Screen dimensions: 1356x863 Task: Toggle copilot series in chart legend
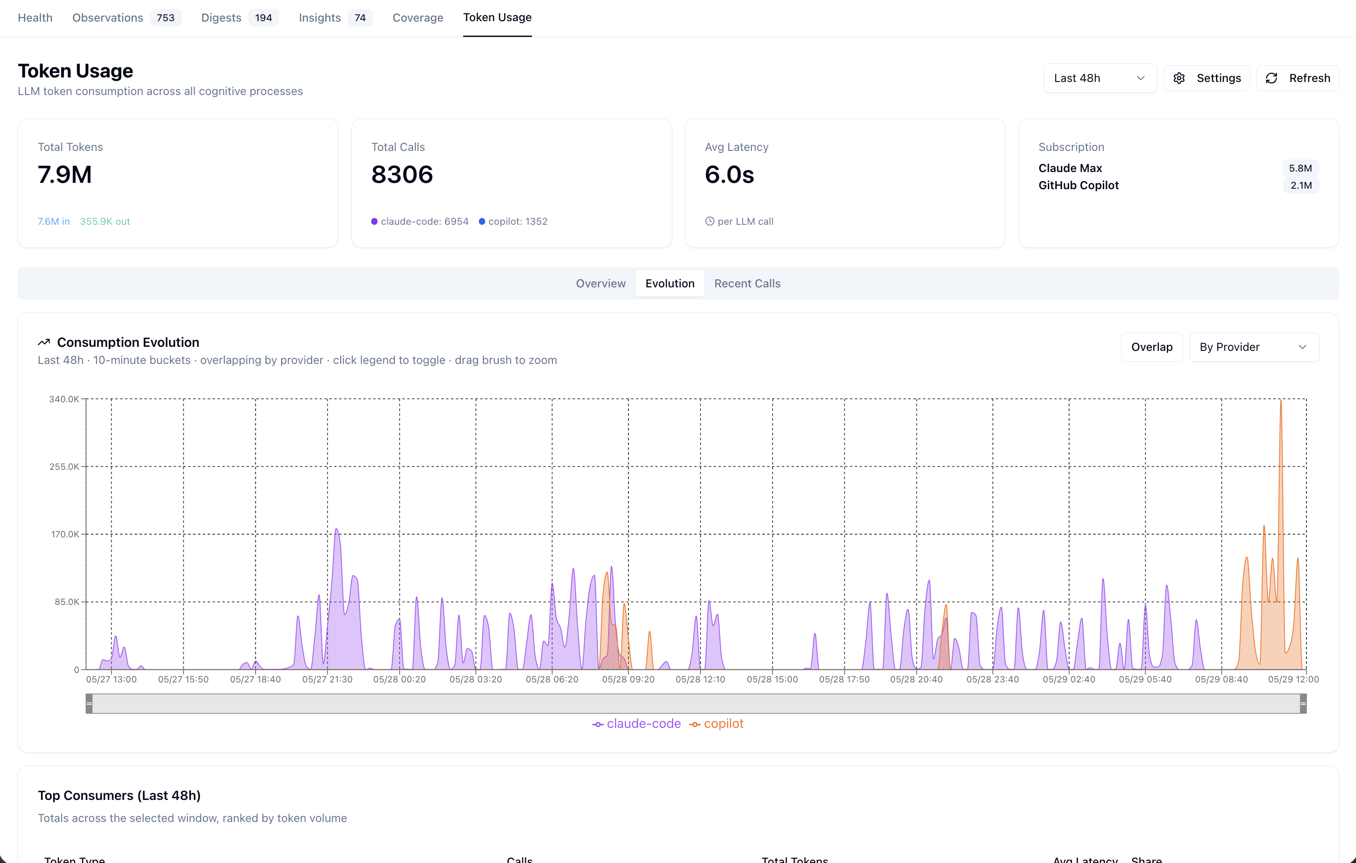click(x=716, y=724)
